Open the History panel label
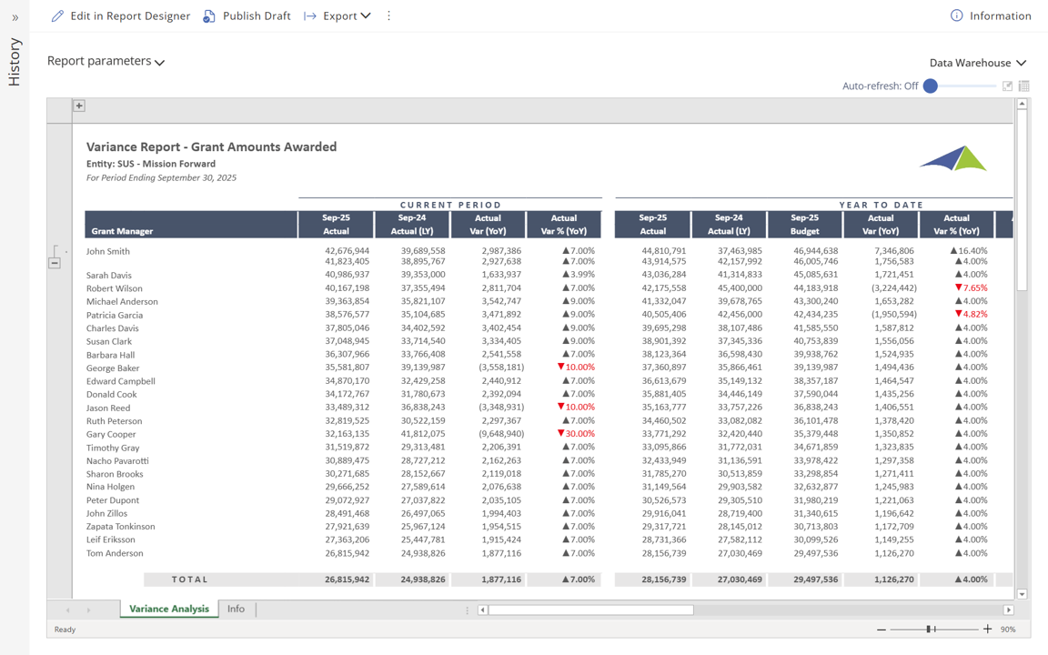 pos(15,62)
